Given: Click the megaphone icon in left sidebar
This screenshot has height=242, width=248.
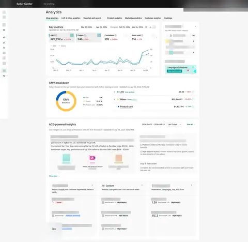Looking at the screenshot, I should pyautogui.click(x=4, y=37).
